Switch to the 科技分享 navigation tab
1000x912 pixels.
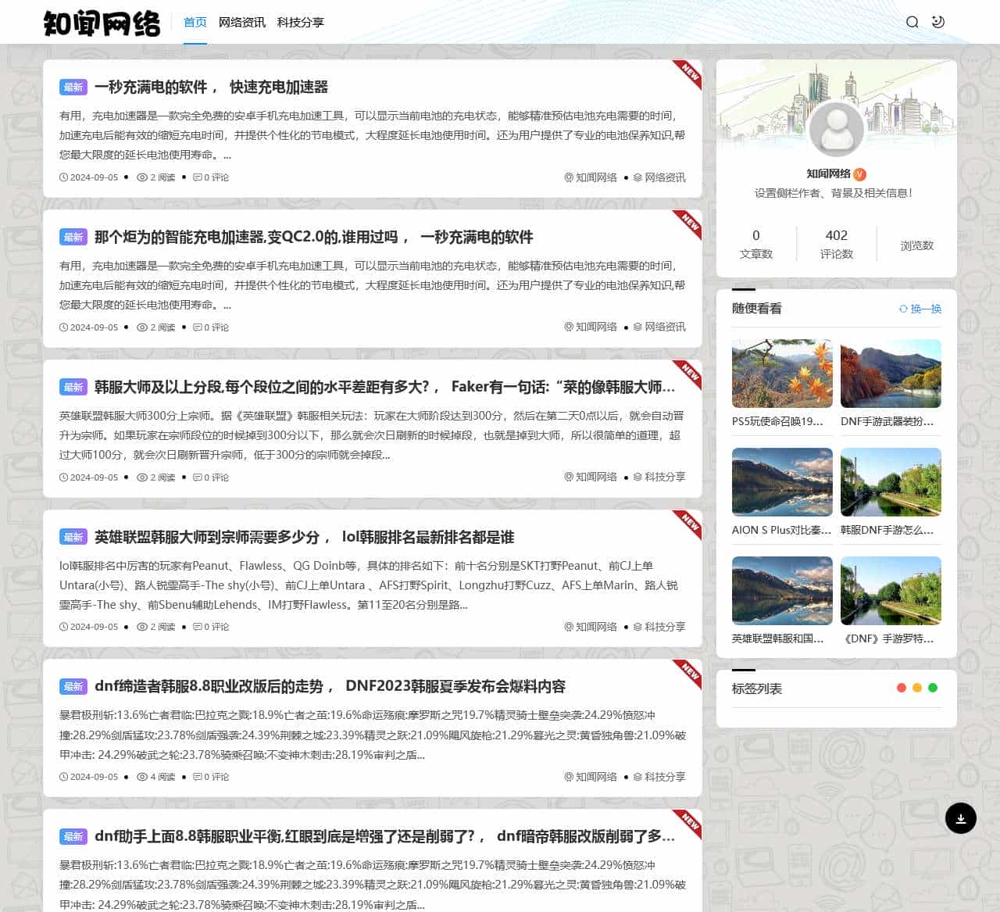300,23
